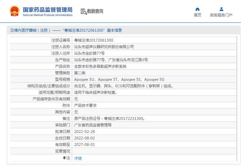Select the 数据查询 heading text
Image resolution: width=241 pixels, height=168 pixels.
point(95,11)
